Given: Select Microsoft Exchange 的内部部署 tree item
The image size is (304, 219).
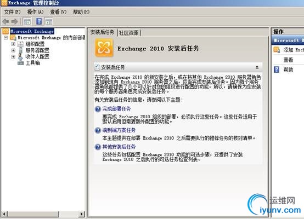Looking at the screenshot, I should point(52,38).
